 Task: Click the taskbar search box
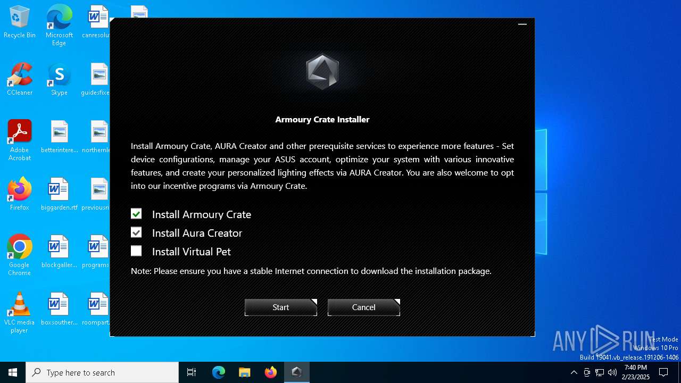click(102, 372)
